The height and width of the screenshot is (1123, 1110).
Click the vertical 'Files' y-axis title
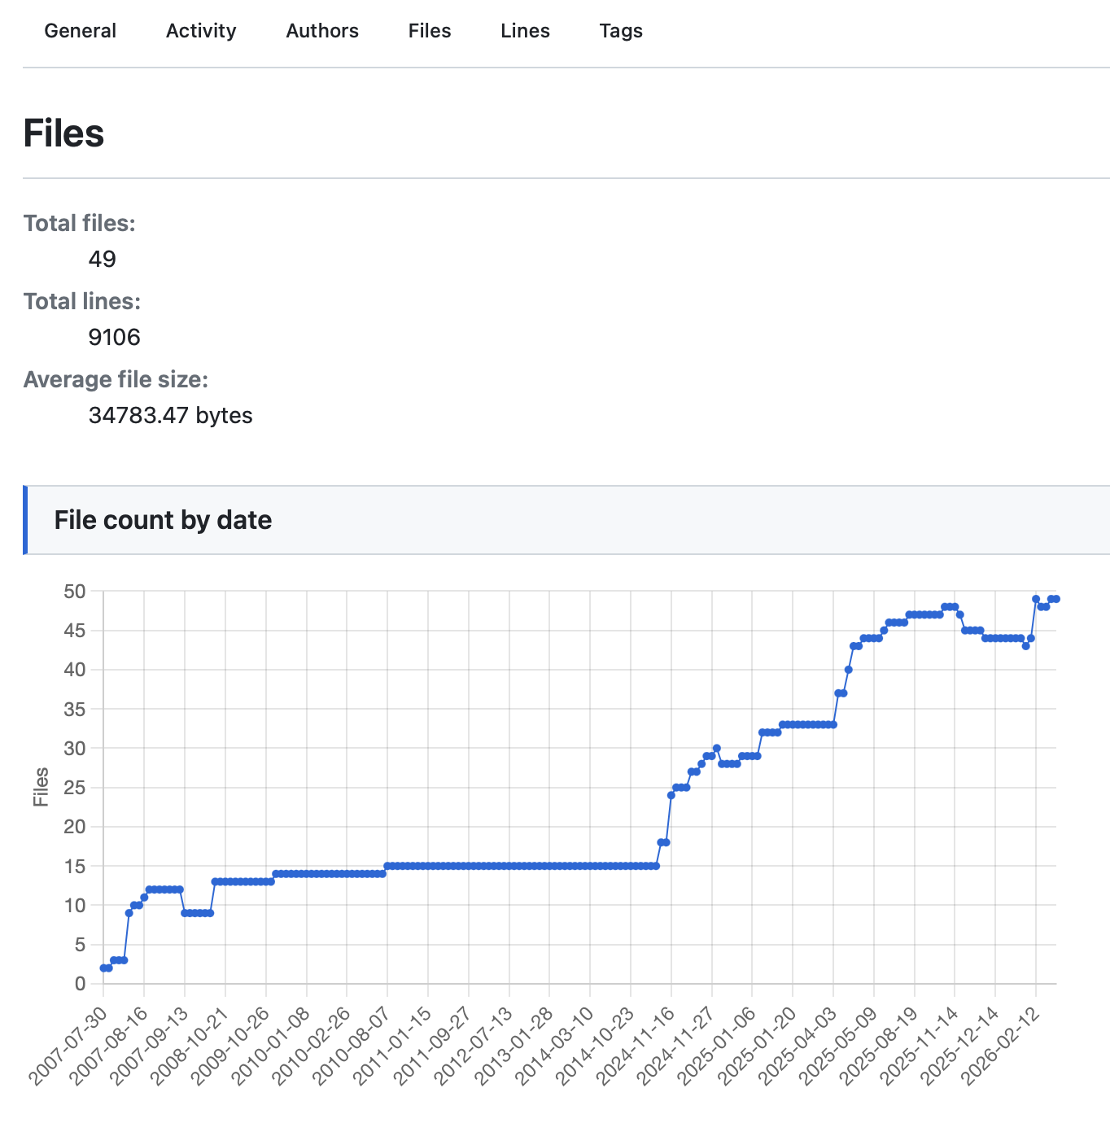tap(41, 787)
